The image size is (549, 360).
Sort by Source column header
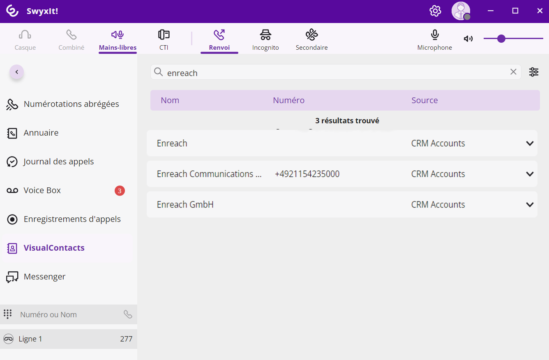[x=424, y=100]
